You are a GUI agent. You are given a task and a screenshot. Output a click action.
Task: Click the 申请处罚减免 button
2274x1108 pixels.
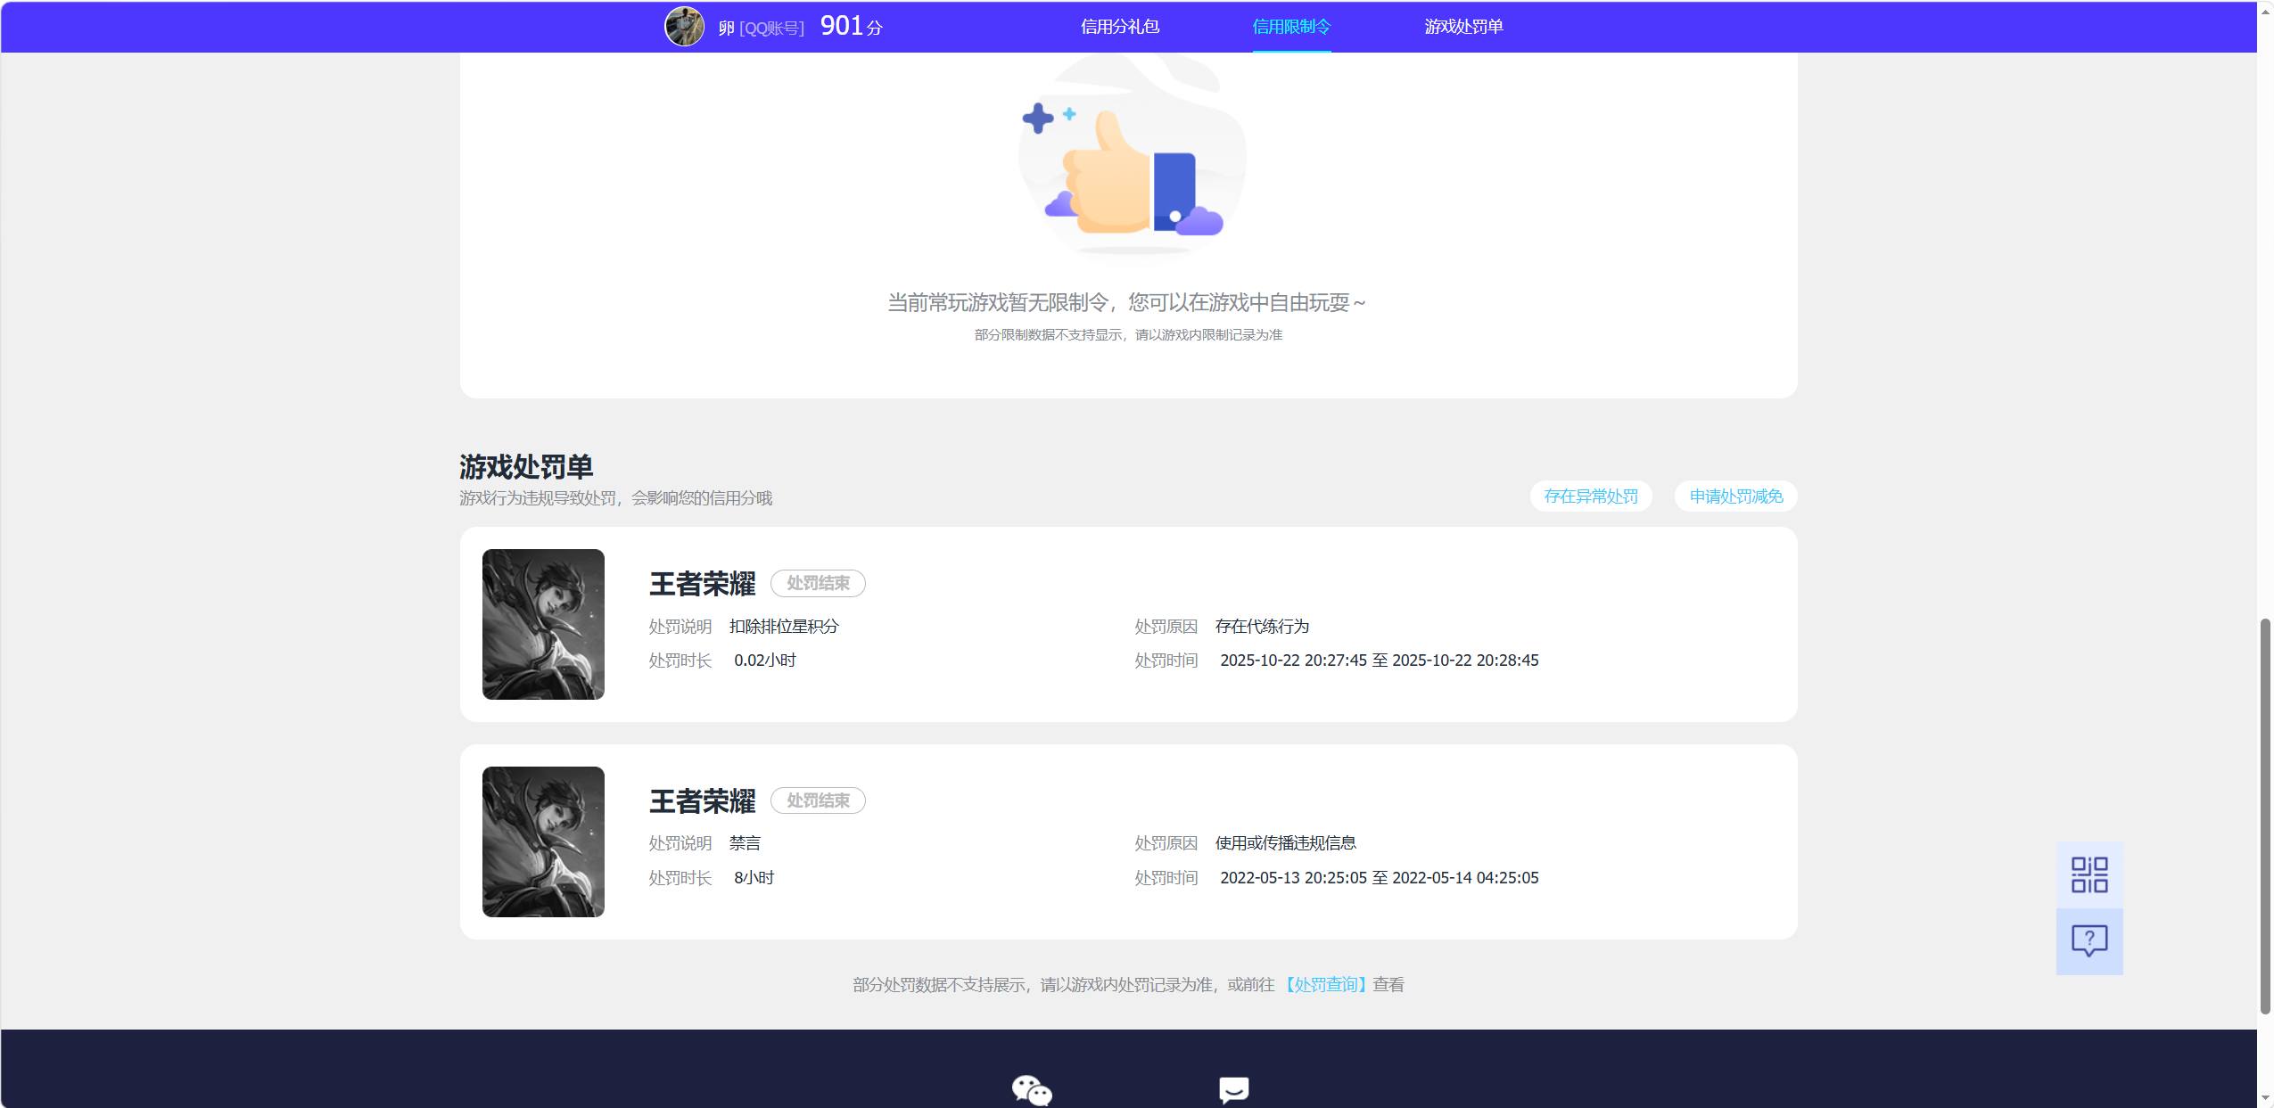[1736, 497]
